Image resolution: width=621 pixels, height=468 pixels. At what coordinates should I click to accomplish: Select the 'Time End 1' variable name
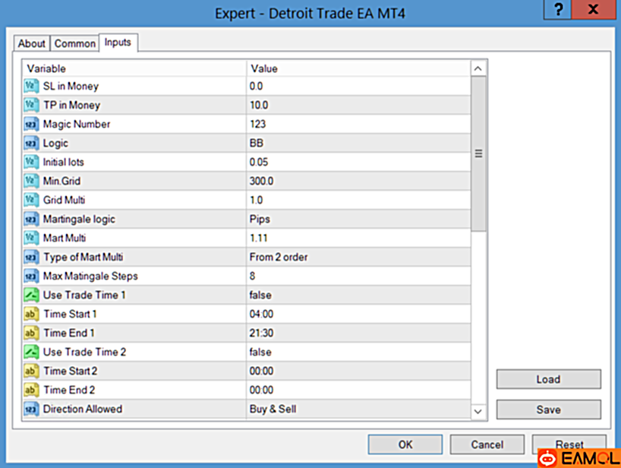[x=69, y=333]
